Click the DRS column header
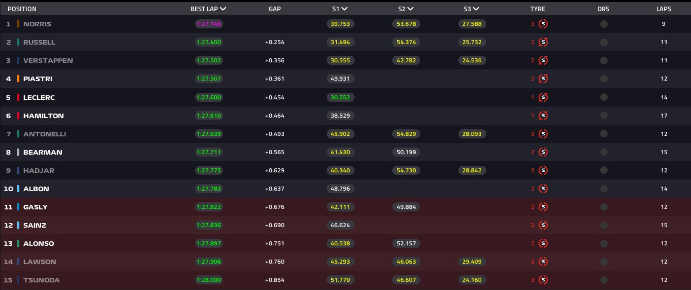Image resolution: width=691 pixels, height=290 pixels. [x=604, y=9]
